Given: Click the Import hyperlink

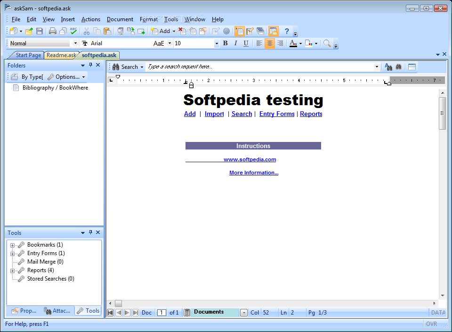Looking at the screenshot, I should point(214,114).
